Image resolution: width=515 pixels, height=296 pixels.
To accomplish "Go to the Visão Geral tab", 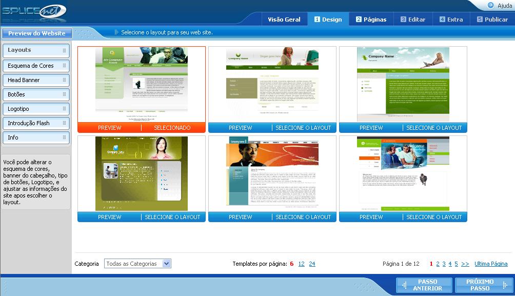I will 284,19.
